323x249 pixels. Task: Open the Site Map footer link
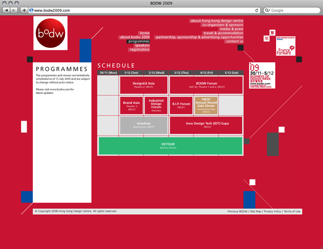click(x=256, y=211)
